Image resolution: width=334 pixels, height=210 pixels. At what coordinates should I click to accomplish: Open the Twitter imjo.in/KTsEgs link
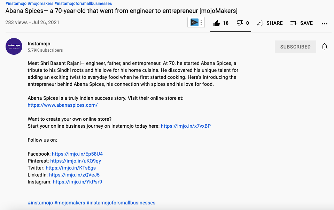point(71,168)
